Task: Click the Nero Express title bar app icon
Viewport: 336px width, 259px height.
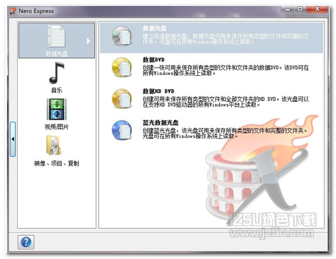Action: pyautogui.click(x=13, y=11)
